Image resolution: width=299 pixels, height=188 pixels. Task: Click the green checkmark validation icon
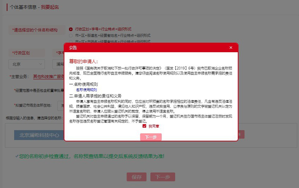click(x=17, y=156)
